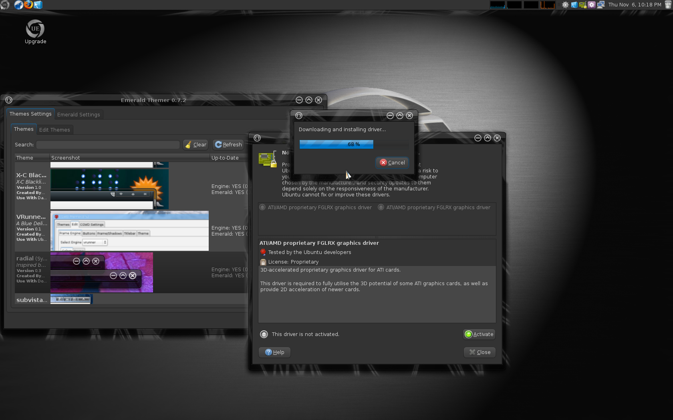
Task: Open the Upgrade desktop shortcut
Action: coord(35,32)
